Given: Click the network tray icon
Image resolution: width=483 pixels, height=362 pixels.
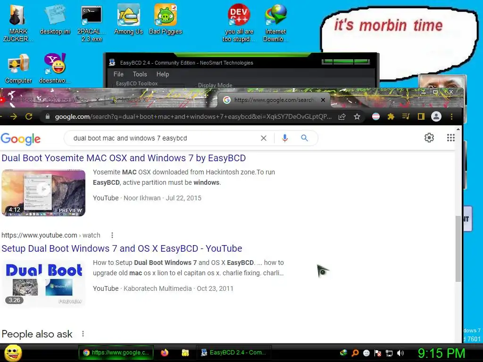Looking at the screenshot, I should click(x=389, y=353).
